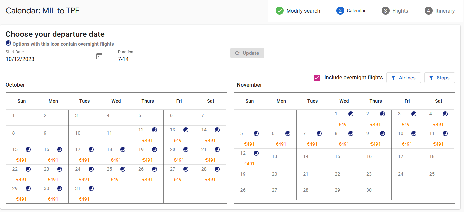Screen dimensions: 464x212
Task: Click the funnel icon on Stops filter
Action: (x=431, y=78)
